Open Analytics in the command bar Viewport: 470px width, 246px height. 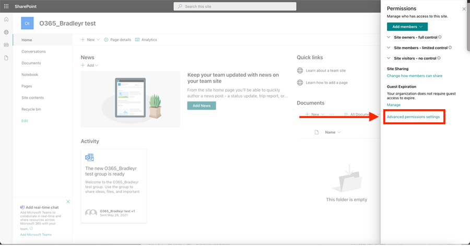pyautogui.click(x=146, y=40)
